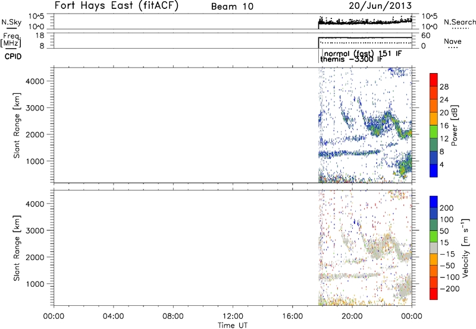Click the left '10^5' noise axis tick

[x=36, y=16]
